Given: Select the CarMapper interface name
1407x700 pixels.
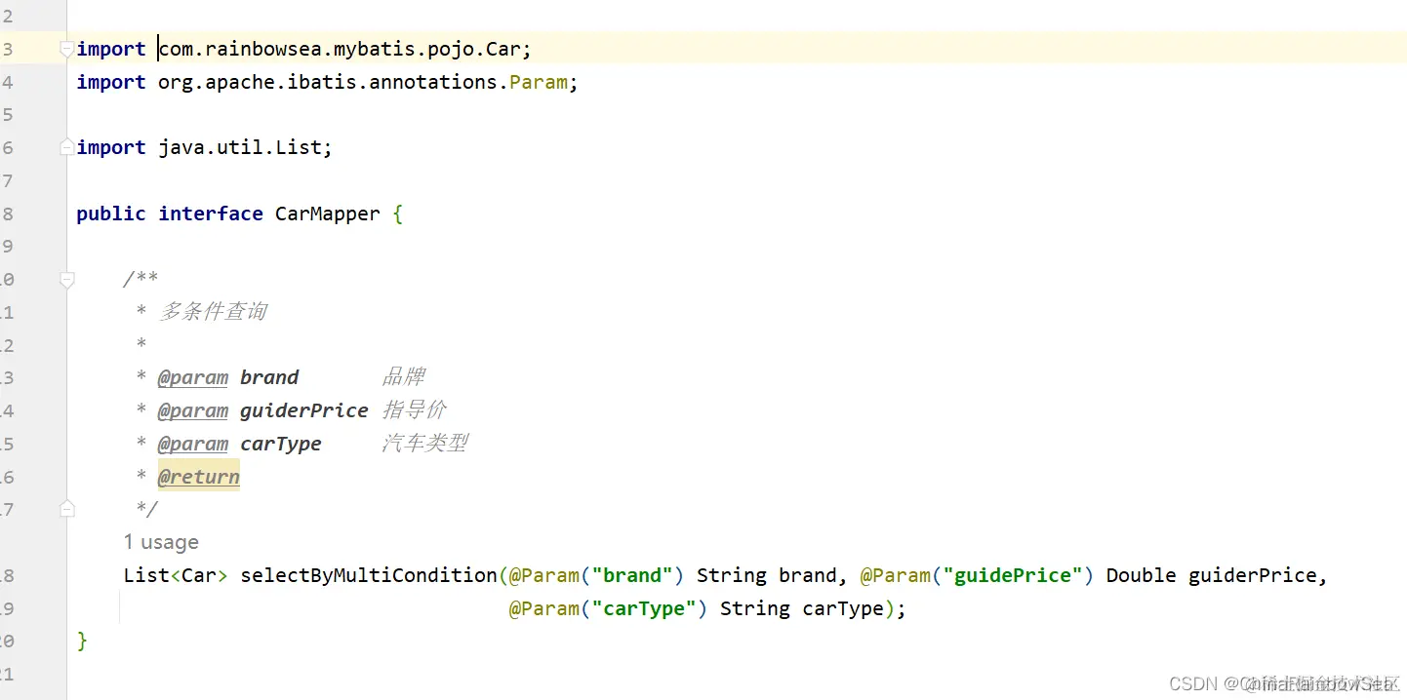Looking at the screenshot, I should [x=327, y=214].
